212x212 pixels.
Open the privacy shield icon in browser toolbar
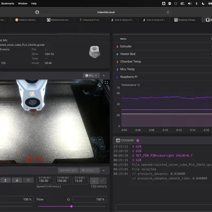click(37, 12)
